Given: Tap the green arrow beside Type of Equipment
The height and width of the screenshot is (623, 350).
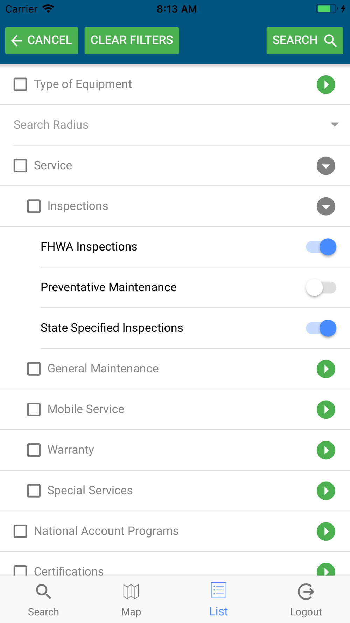Looking at the screenshot, I should 326,84.
